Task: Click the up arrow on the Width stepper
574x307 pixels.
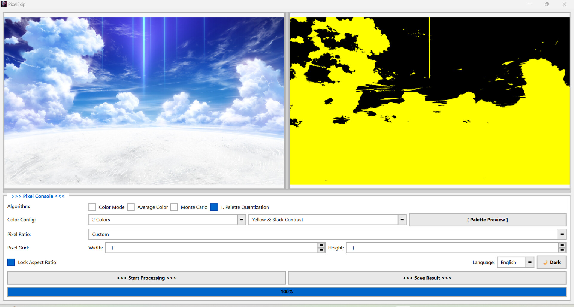Action: [x=321, y=246]
